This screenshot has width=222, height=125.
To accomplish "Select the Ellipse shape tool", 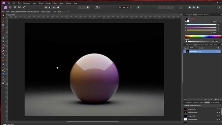I will [3, 74].
